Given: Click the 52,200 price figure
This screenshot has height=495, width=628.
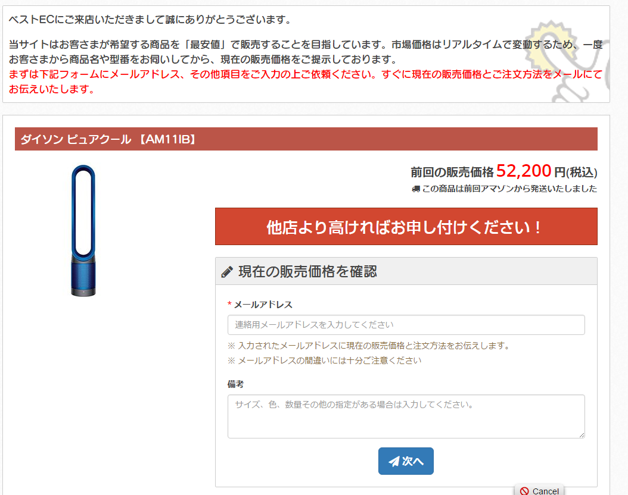Looking at the screenshot, I should click(x=524, y=171).
